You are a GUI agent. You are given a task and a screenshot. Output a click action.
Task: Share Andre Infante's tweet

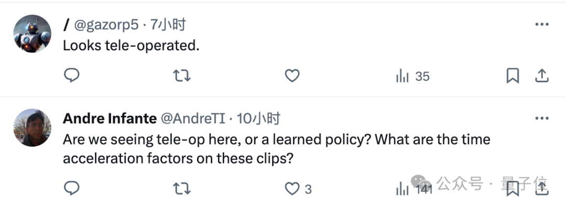[x=541, y=188]
